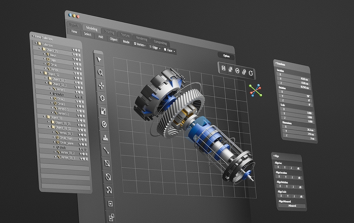Click X button under Align Rotation

pyautogui.click(x=280, y=186)
